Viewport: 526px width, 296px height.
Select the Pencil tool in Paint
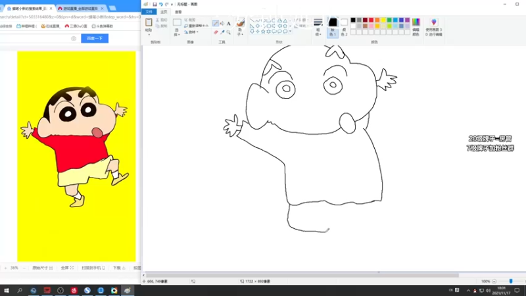click(216, 24)
